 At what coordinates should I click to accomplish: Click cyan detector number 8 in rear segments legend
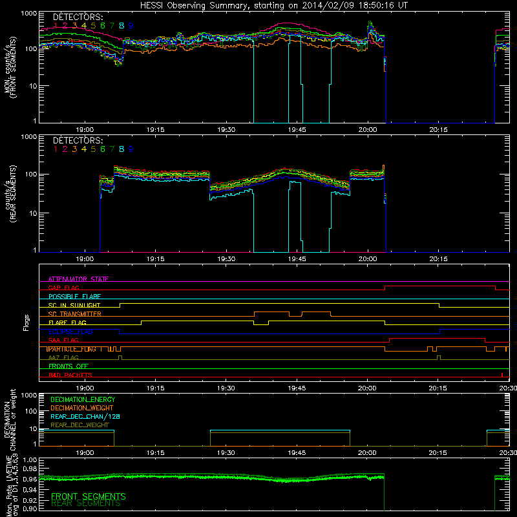tap(121, 149)
